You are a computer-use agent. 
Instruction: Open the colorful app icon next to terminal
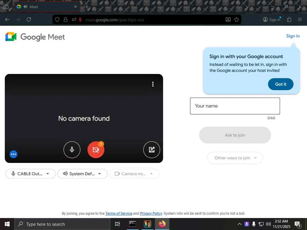pos(147,224)
